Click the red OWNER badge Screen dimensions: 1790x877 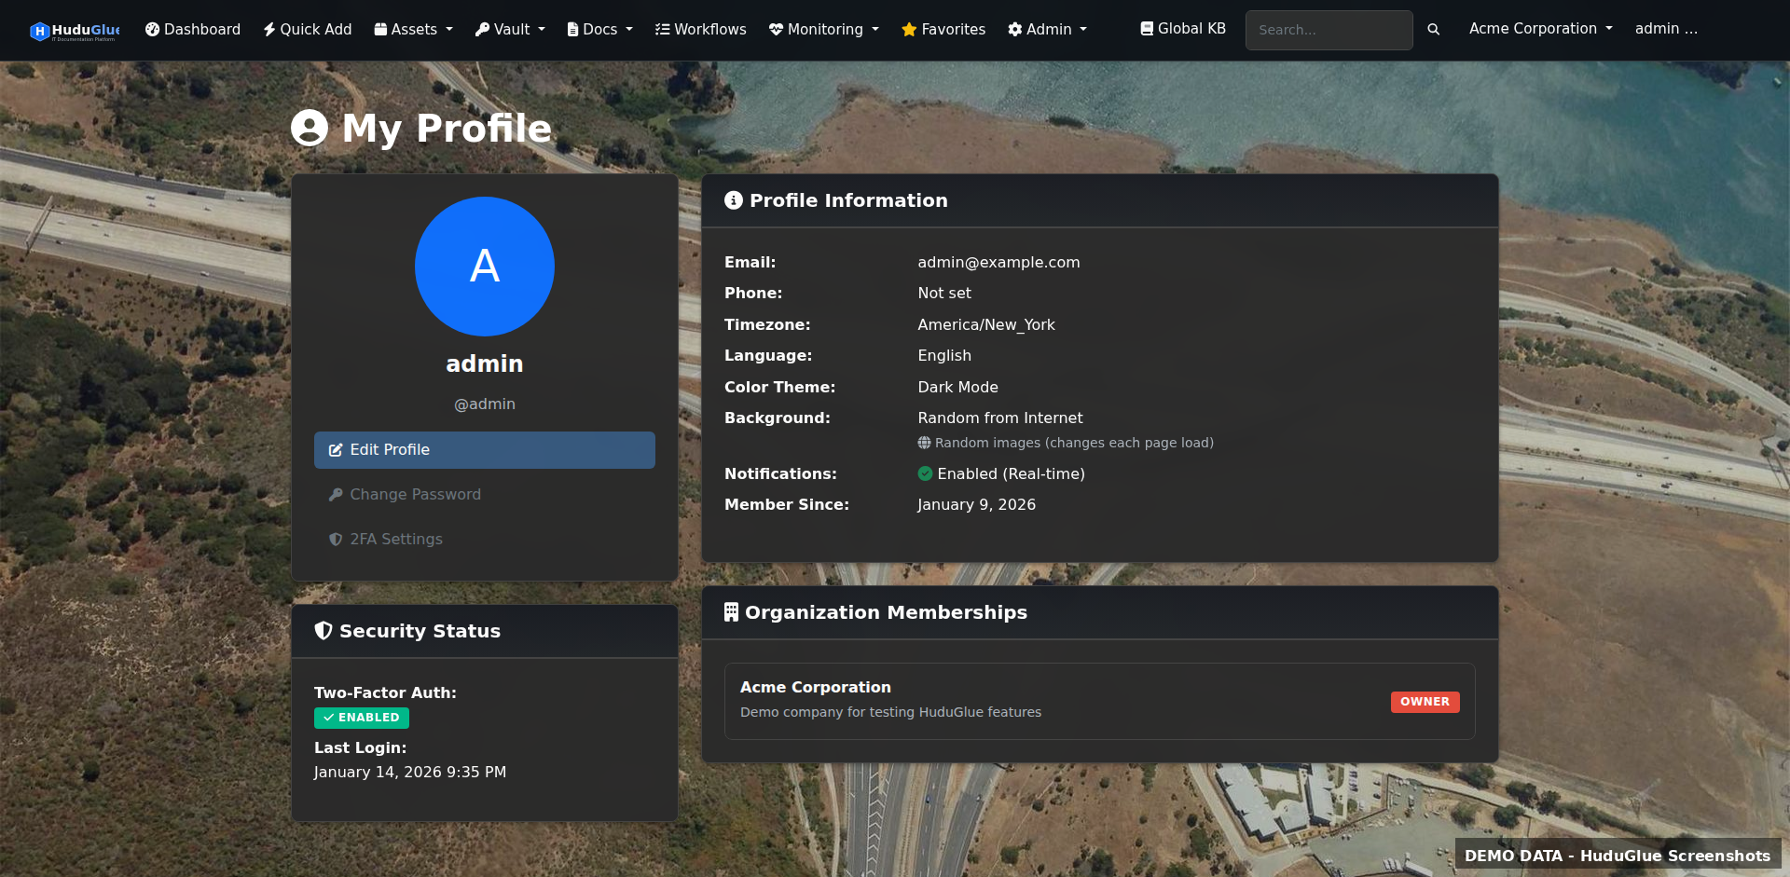[1425, 702]
